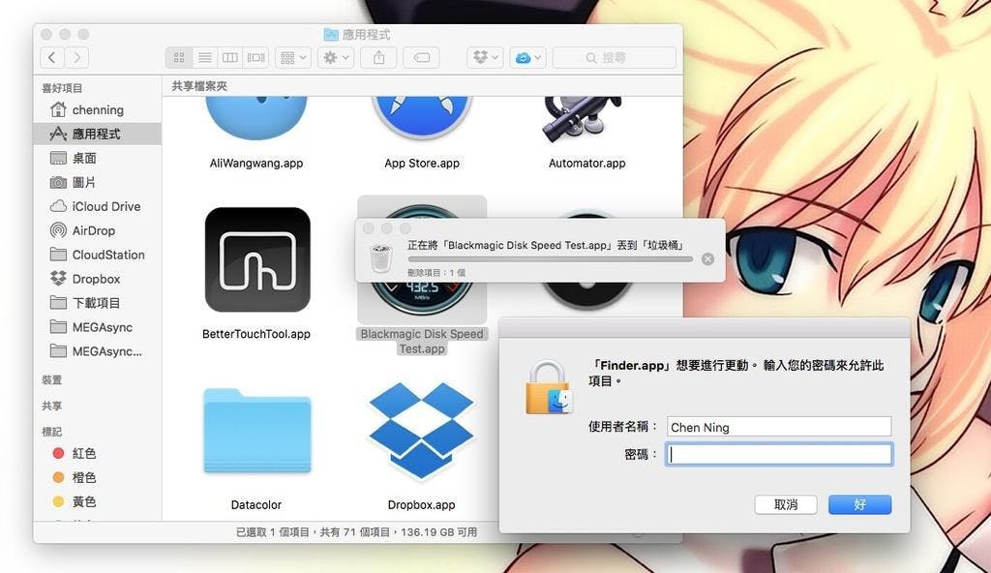Open 下載項目 in the sidebar
991x573 pixels.
(x=98, y=303)
